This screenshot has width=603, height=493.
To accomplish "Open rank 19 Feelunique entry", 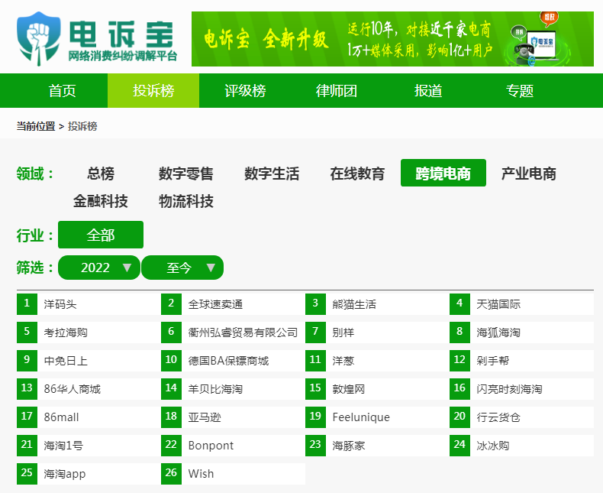I will (x=377, y=417).
